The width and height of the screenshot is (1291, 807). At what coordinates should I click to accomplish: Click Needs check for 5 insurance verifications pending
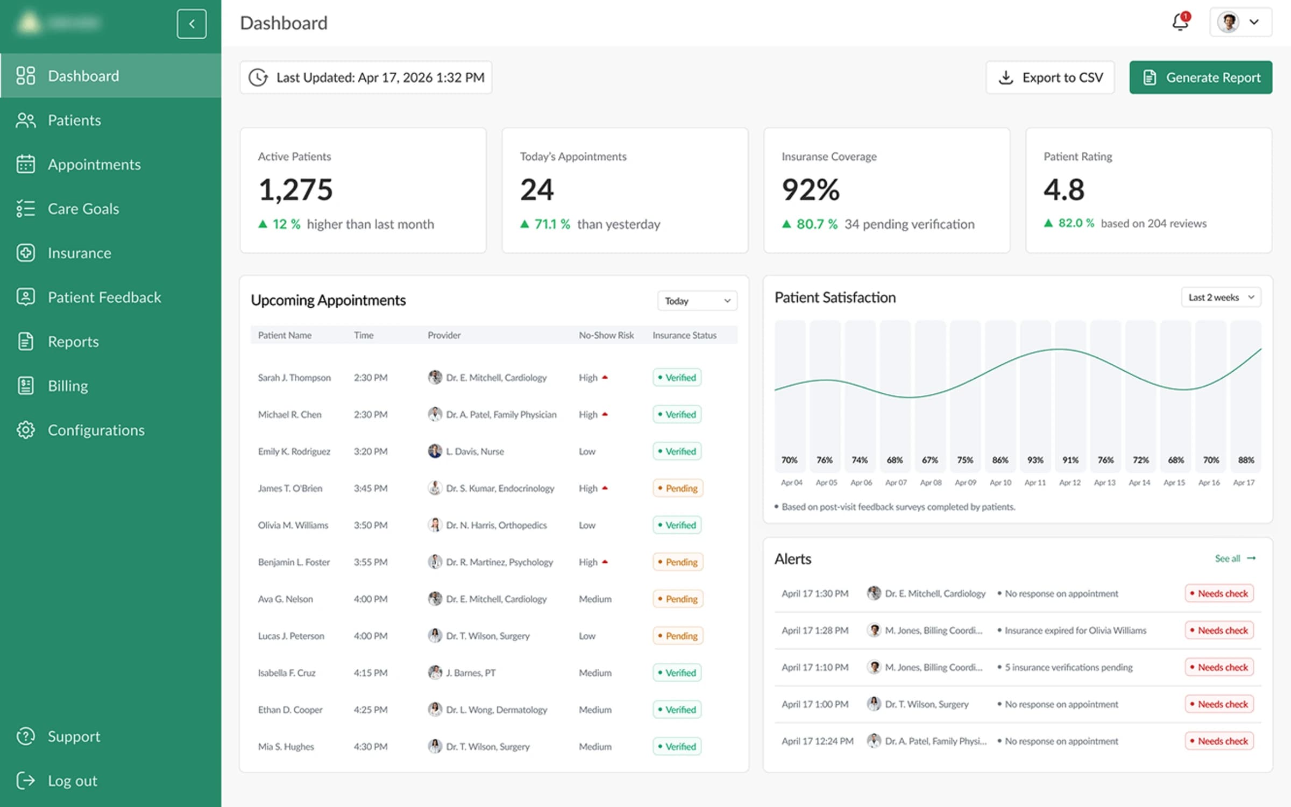pos(1219,667)
